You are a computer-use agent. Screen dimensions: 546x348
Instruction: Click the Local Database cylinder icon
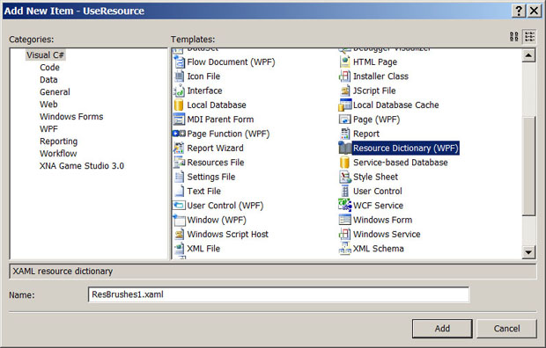point(179,105)
